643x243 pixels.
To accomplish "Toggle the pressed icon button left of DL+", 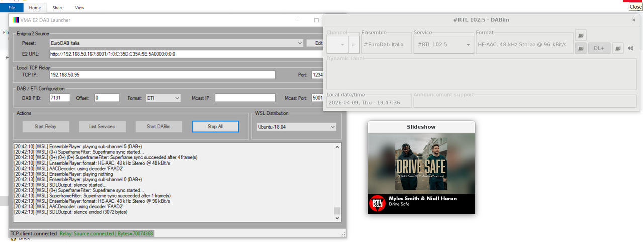I will pyautogui.click(x=581, y=48).
